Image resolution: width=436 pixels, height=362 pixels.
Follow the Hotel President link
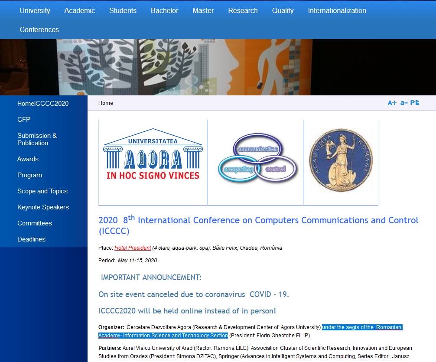click(133, 248)
